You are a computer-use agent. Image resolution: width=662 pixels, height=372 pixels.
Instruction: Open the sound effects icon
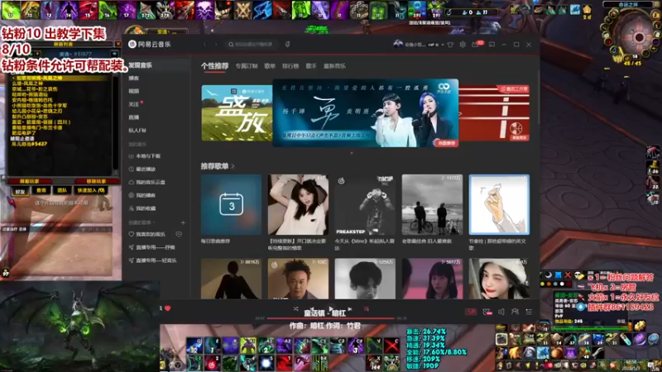point(487,312)
